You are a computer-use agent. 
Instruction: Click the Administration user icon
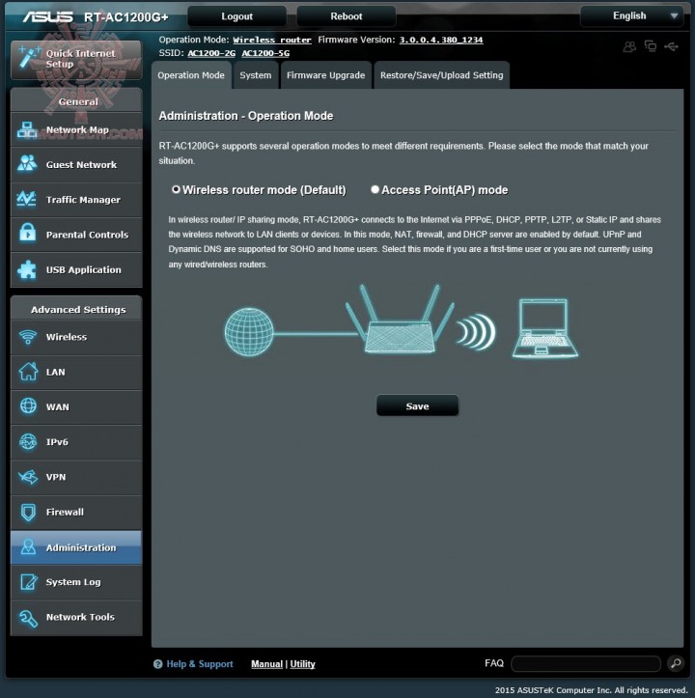click(28, 546)
